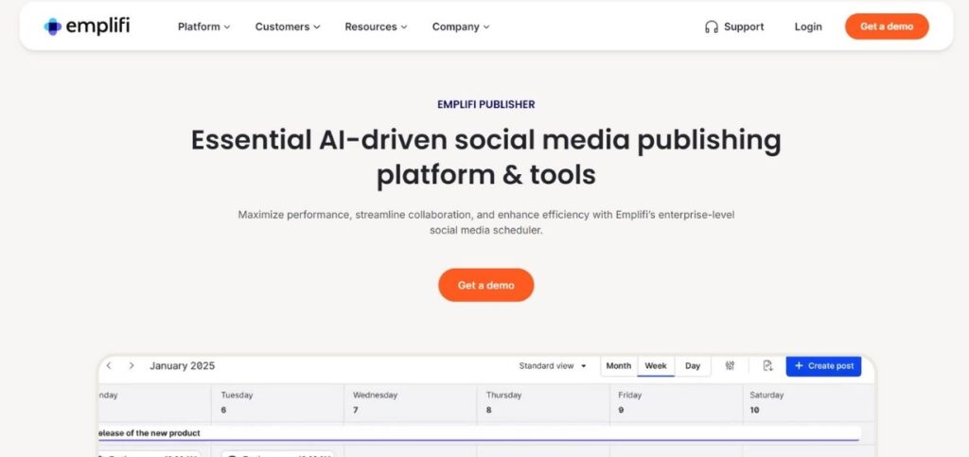This screenshot has height=457, width=969.
Task: Click Get a demo in header
Action: point(887,26)
